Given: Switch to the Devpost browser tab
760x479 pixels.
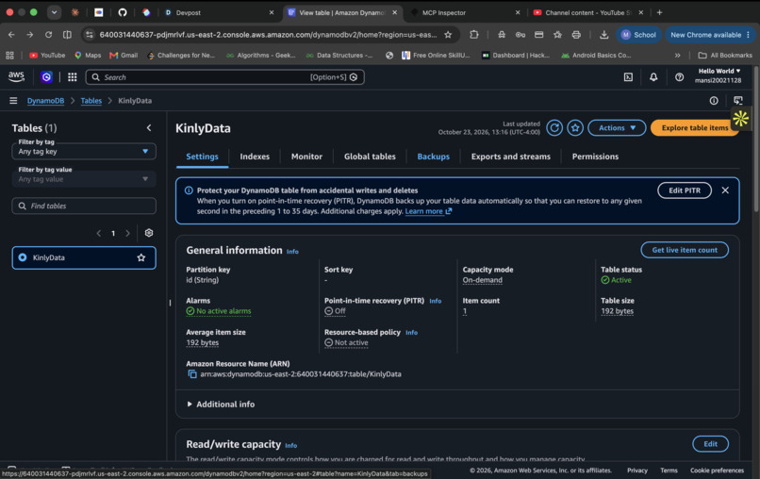Looking at the screenshot, I should [x=220, y=12].
